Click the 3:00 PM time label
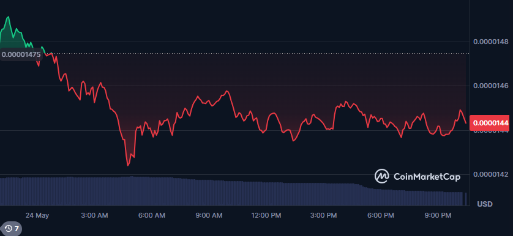This screenshot has height=236, width=513. click(x=324, y=215)
